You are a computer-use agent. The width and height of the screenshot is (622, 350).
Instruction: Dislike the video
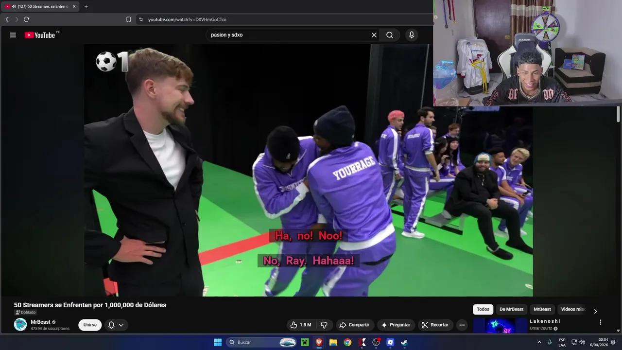pos(324,325)
